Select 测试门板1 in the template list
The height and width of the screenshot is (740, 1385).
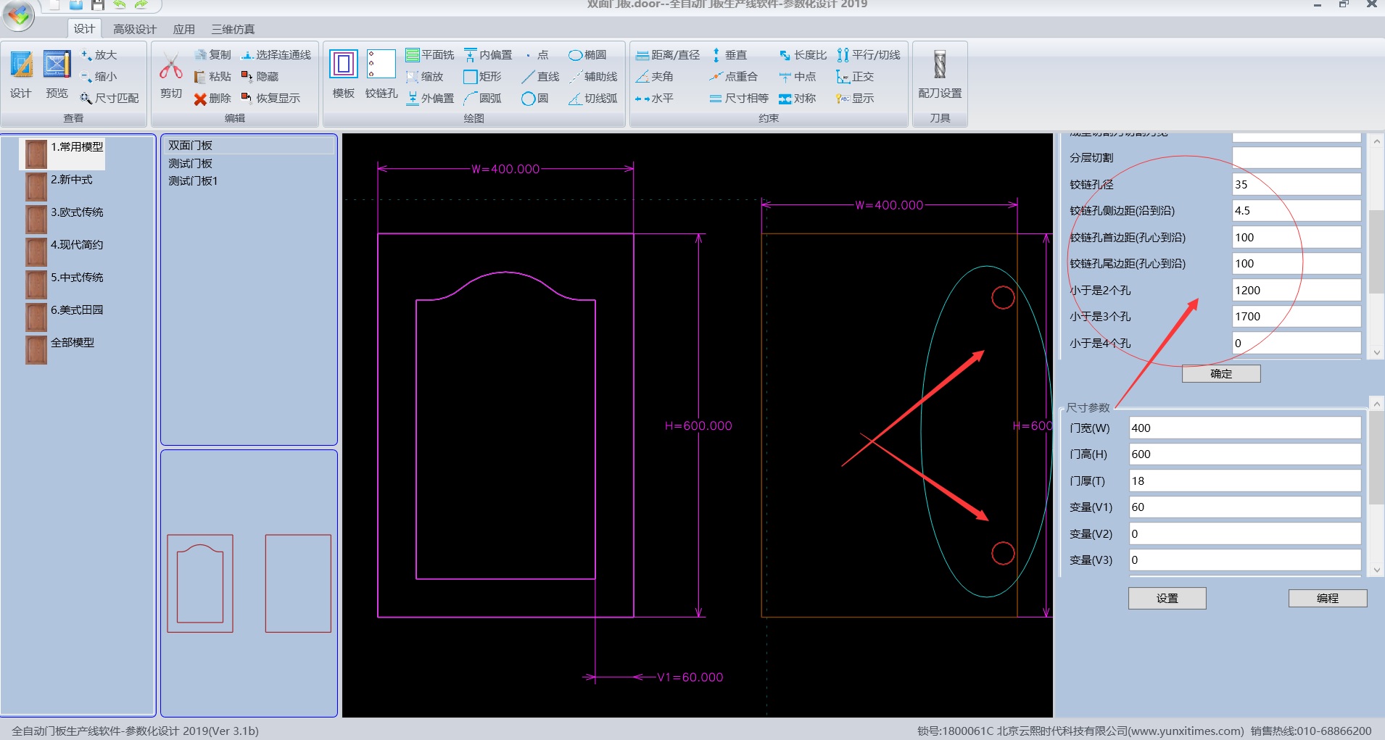coord(193,181)
